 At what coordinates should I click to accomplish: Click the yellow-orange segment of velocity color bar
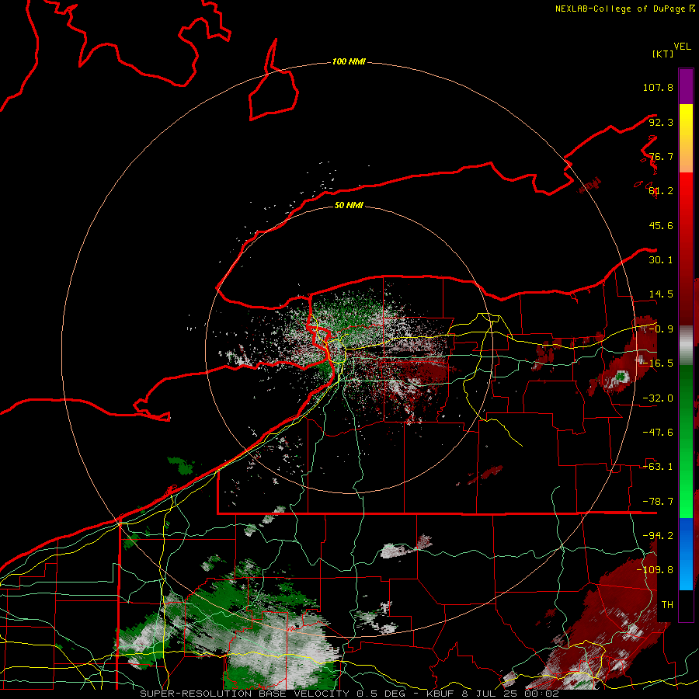[x=686, y=138]
